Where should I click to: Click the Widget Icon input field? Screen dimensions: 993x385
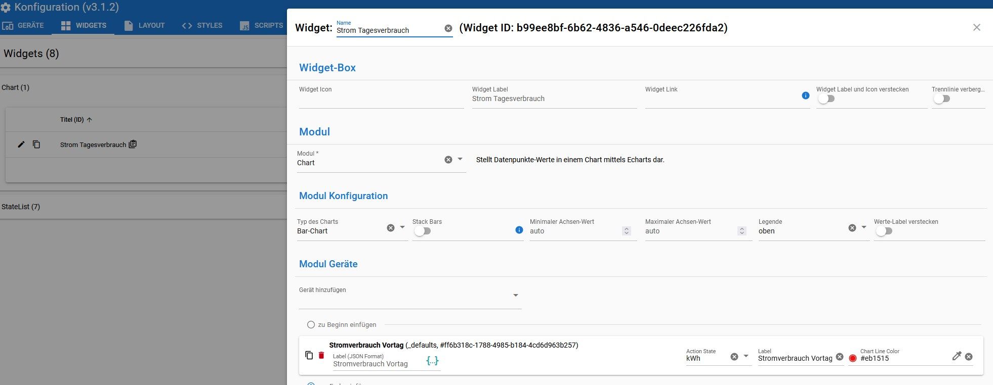click(x=382, y=99)
